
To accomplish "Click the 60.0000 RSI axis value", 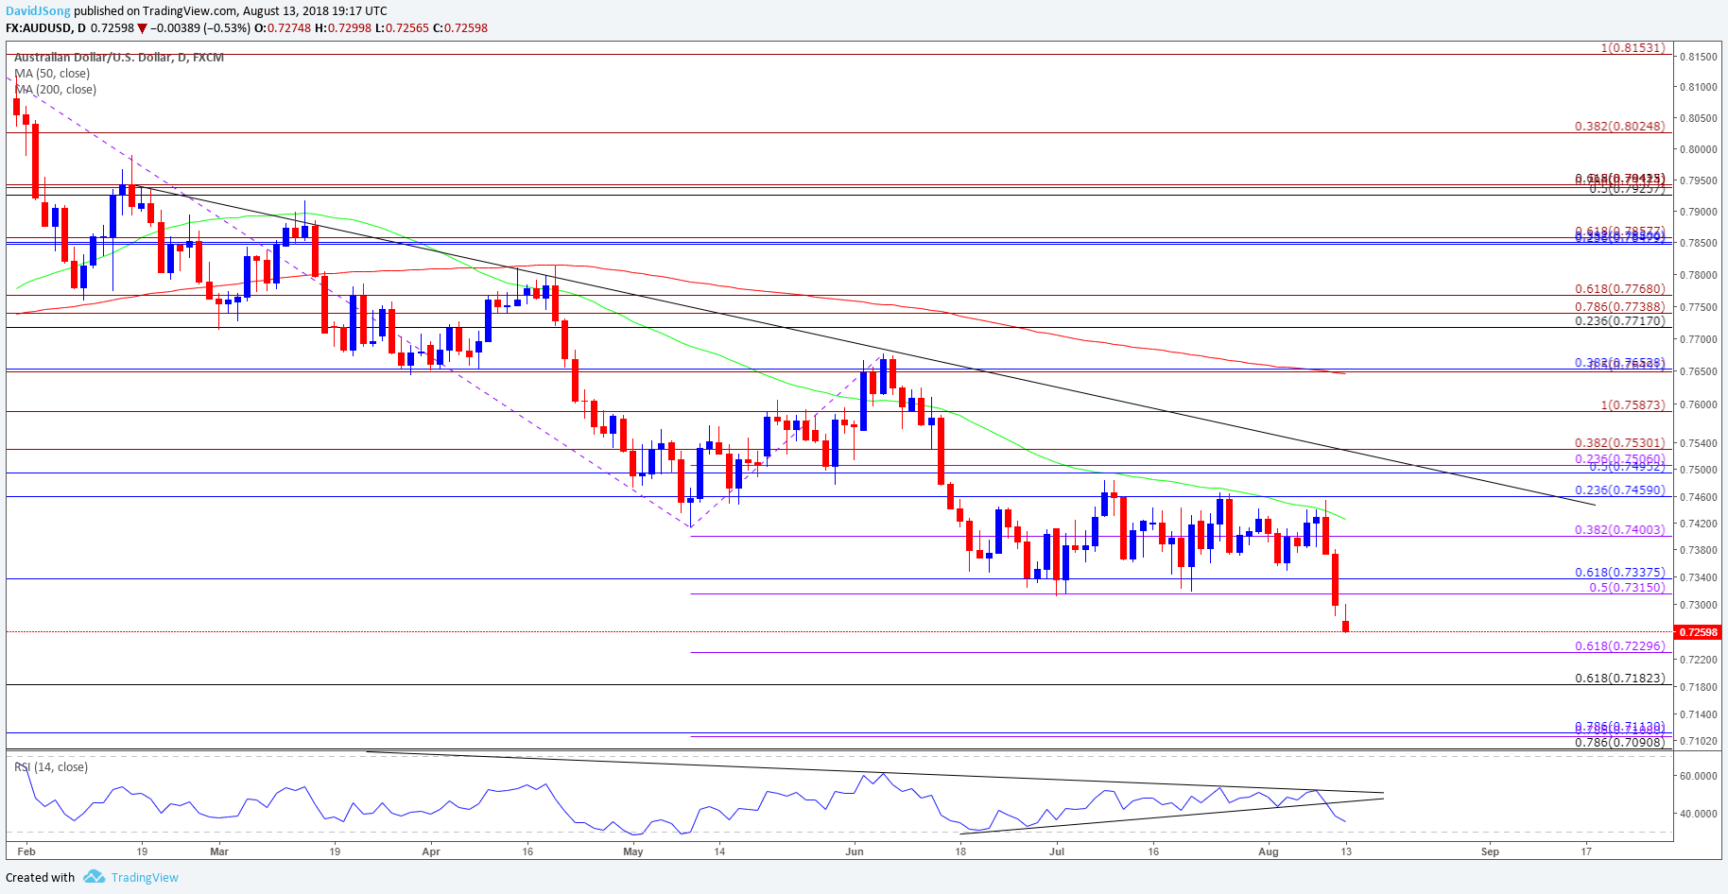I will pos(1699,776).
